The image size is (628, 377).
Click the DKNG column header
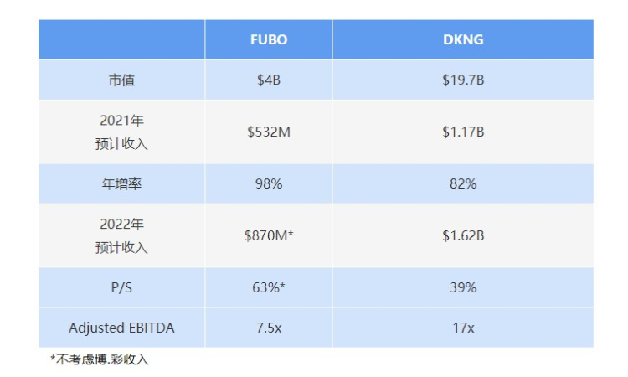(463, 39)
